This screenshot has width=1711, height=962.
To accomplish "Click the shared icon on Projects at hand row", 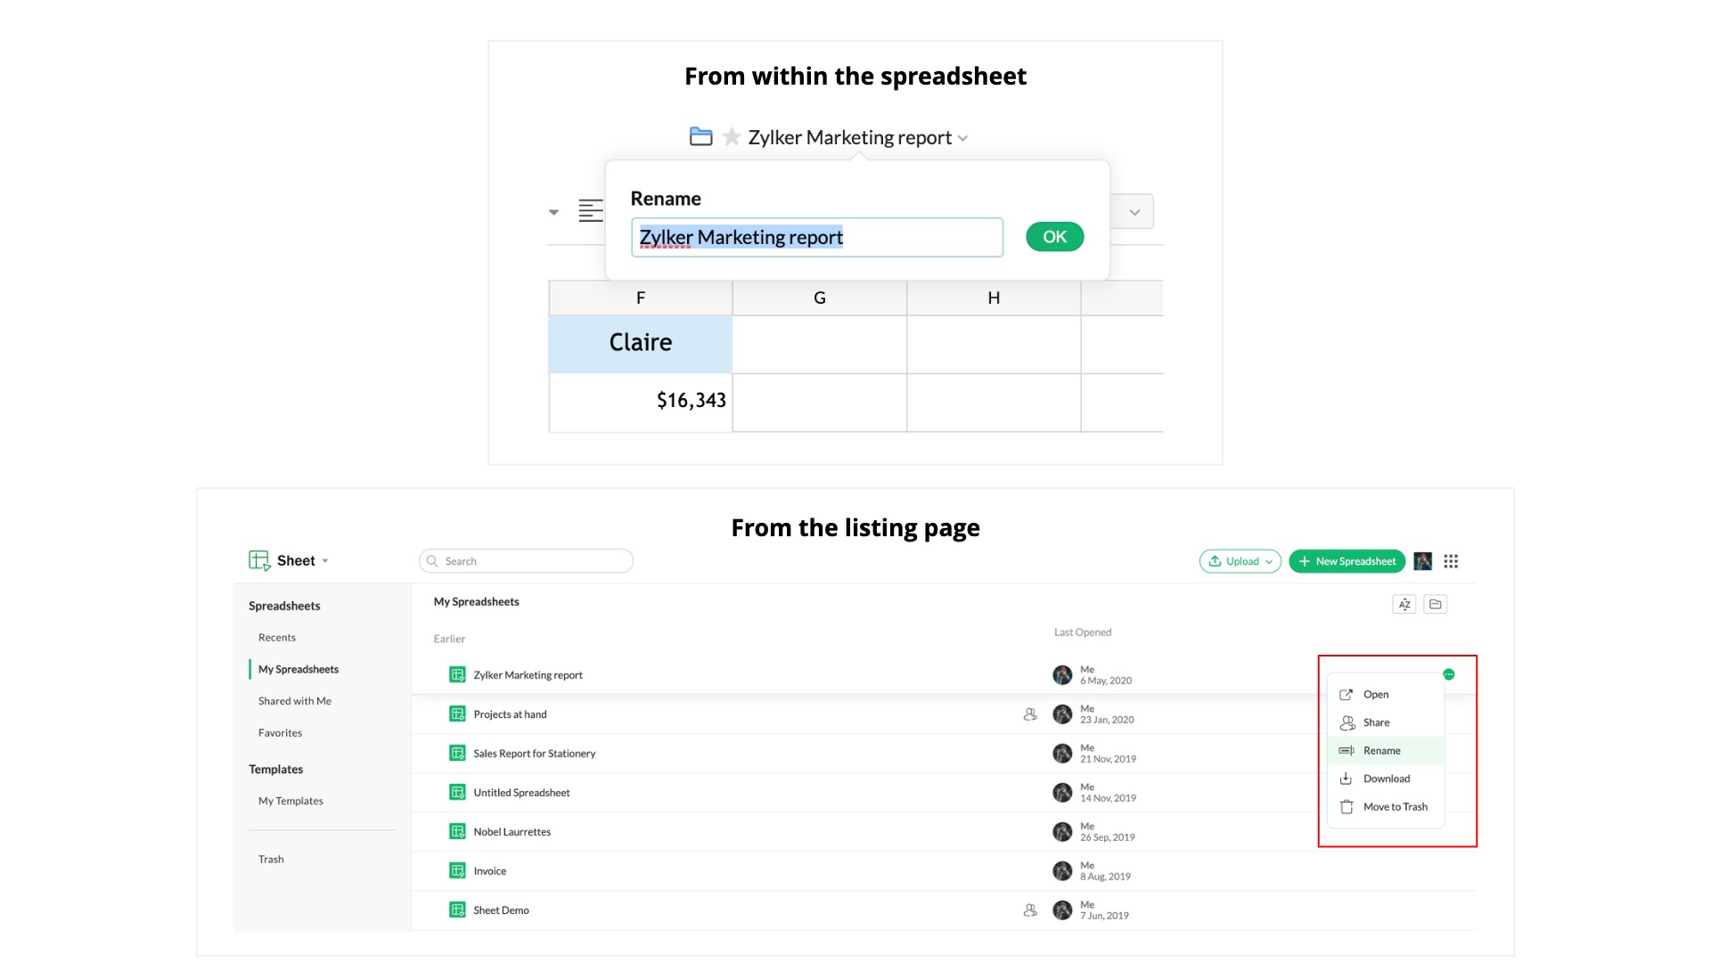I will (x=1030, y=714).
